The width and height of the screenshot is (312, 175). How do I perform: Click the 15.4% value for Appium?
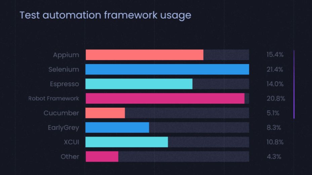tap(275, 55)
